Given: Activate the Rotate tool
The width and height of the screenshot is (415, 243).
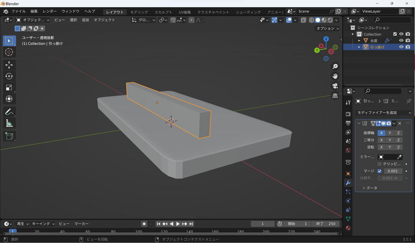Looking at the screenshot, I should (x=9, y=76).
